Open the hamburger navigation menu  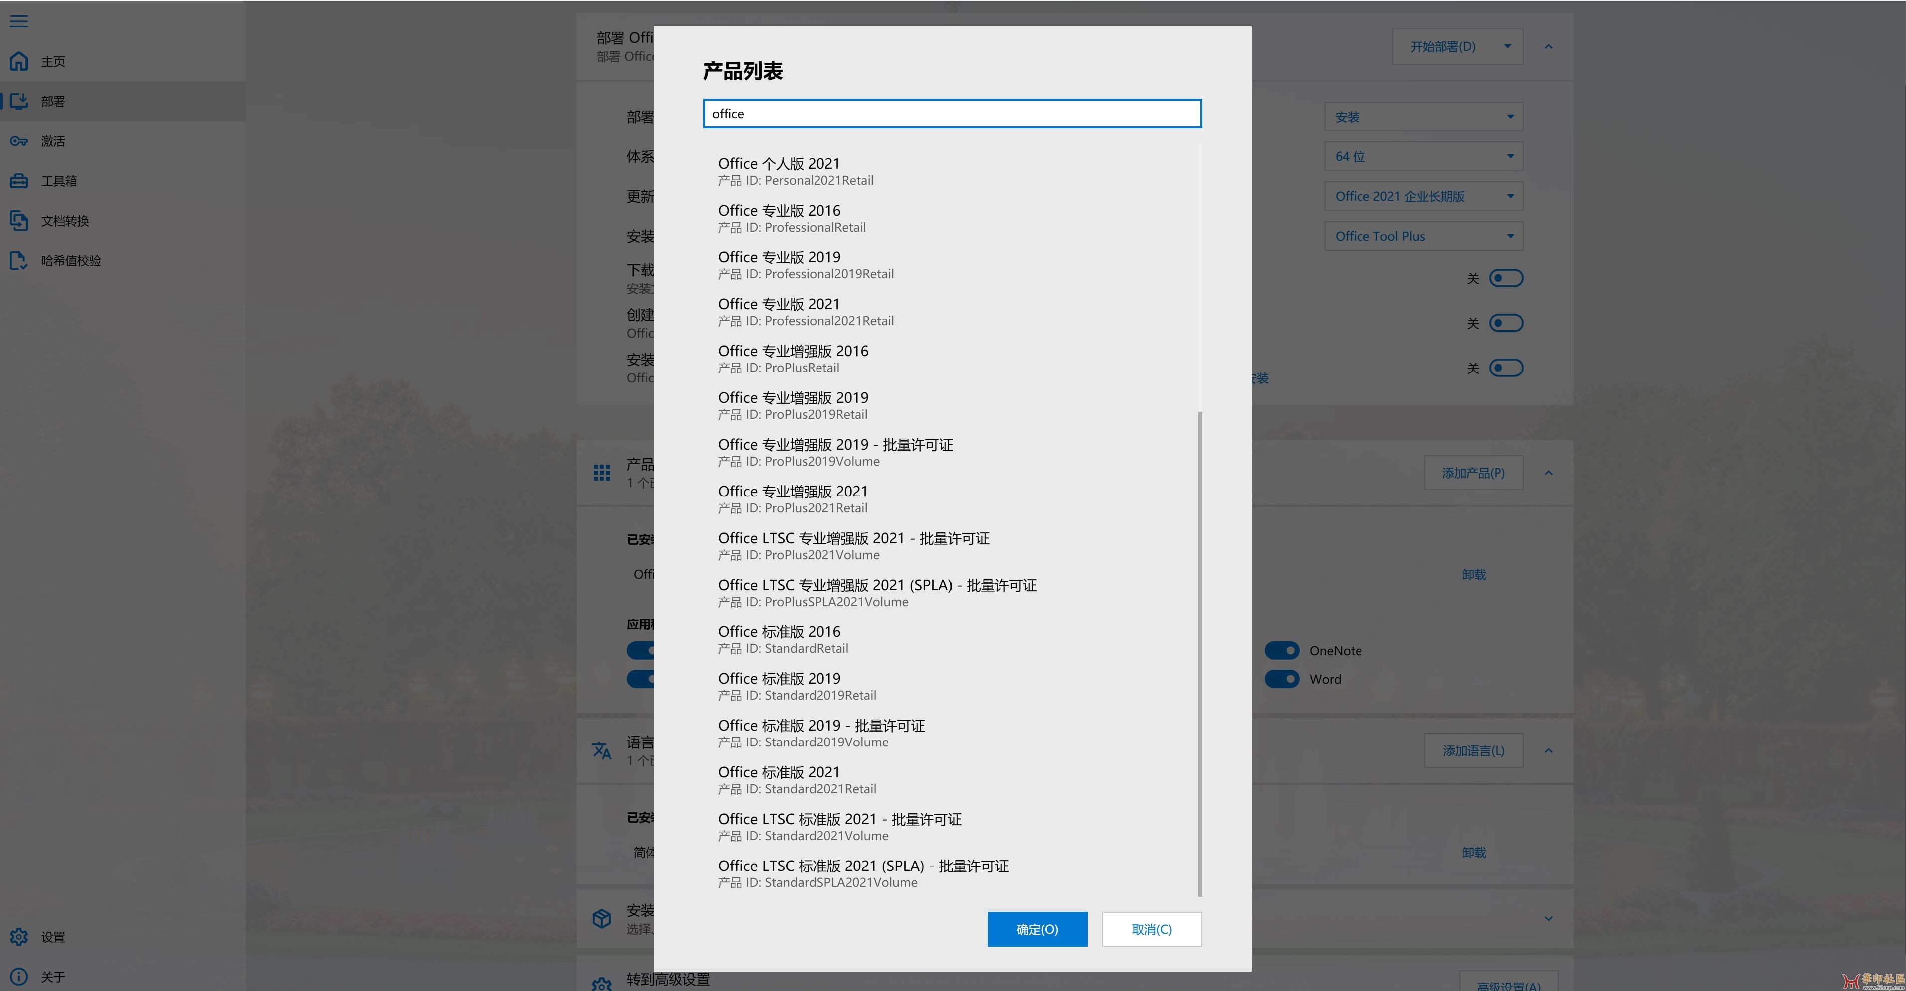point(18,21)
